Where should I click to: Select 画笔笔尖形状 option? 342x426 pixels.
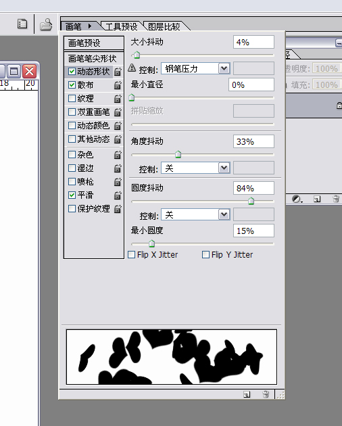[x=94, y=58]
